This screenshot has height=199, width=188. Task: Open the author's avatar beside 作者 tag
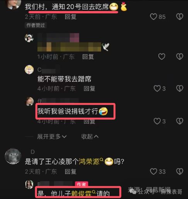(x=29, y=184)
